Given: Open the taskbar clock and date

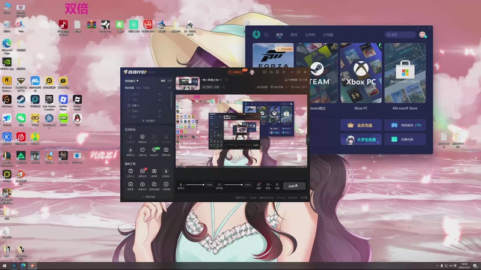Looking at the screenshot, I should 464,266.
